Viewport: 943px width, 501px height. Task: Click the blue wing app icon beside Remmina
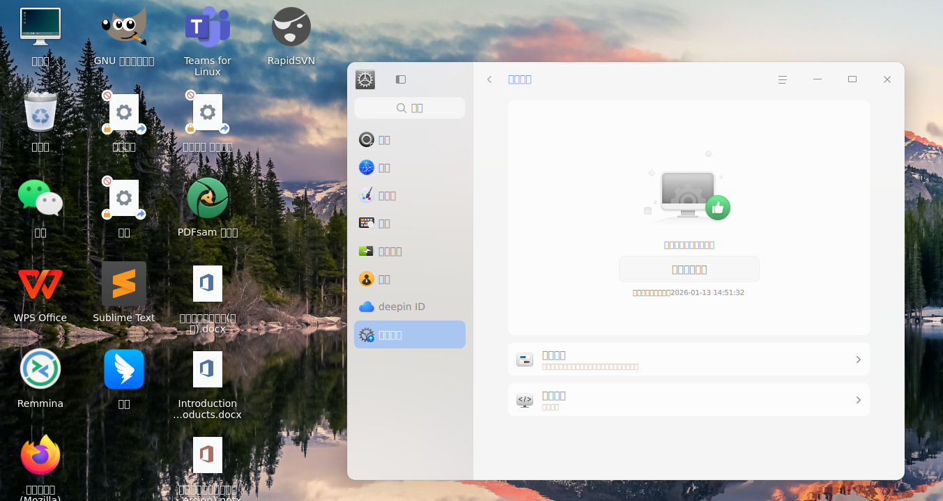coord(124,369)
